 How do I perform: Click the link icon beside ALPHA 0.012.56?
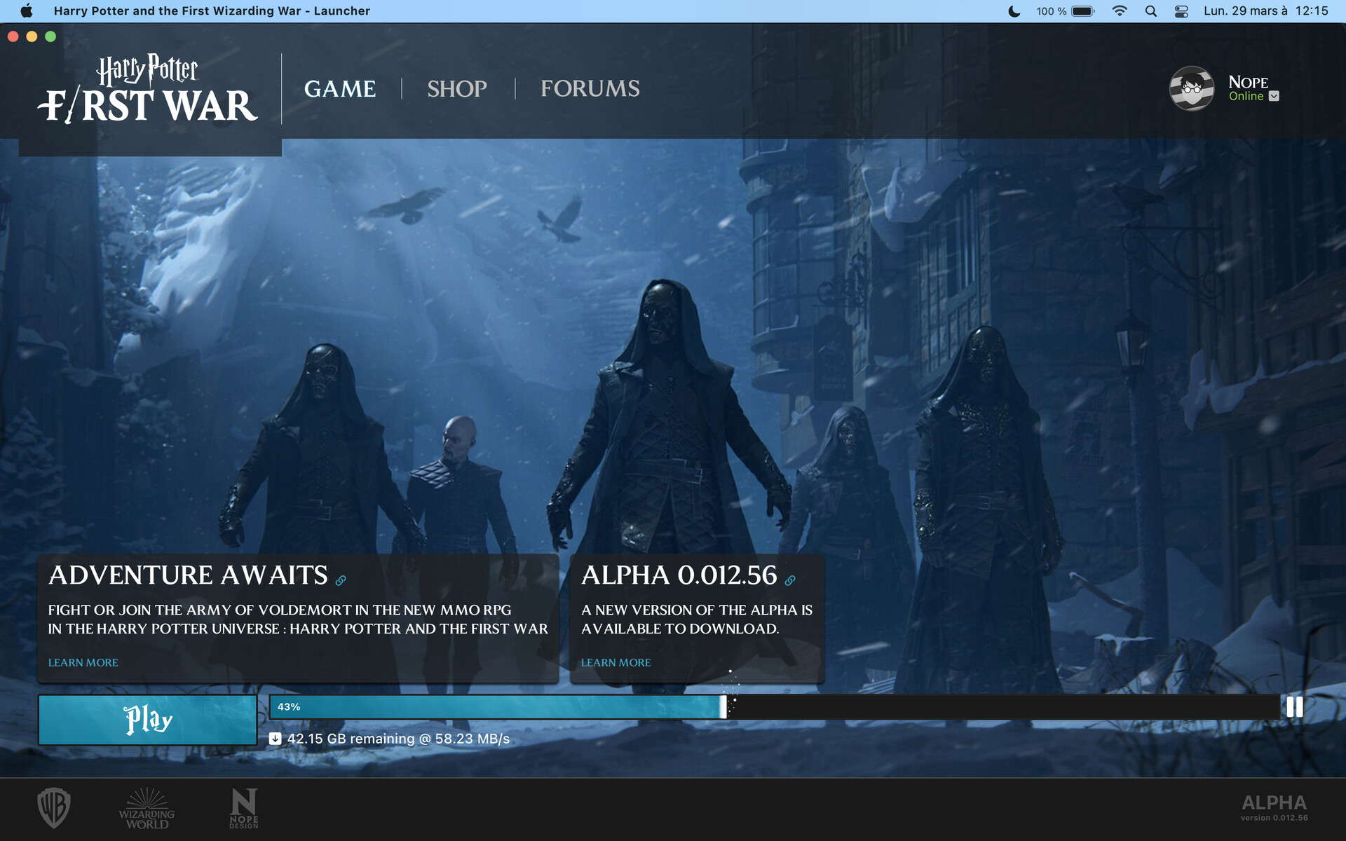coord(791,580)
